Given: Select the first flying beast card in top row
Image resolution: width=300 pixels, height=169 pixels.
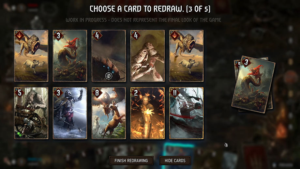Looking at the screenshot, I should [x=31, y=56].
